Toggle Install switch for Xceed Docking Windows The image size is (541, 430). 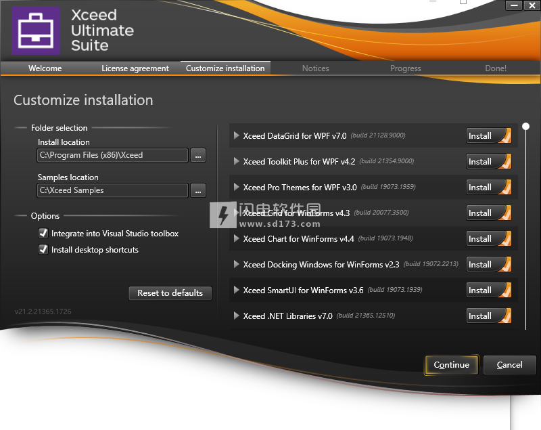point(489,265)
